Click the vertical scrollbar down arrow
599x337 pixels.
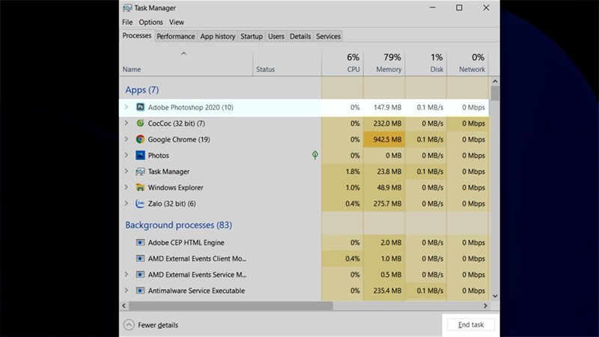pyautogui.click(x=495, y=296)
